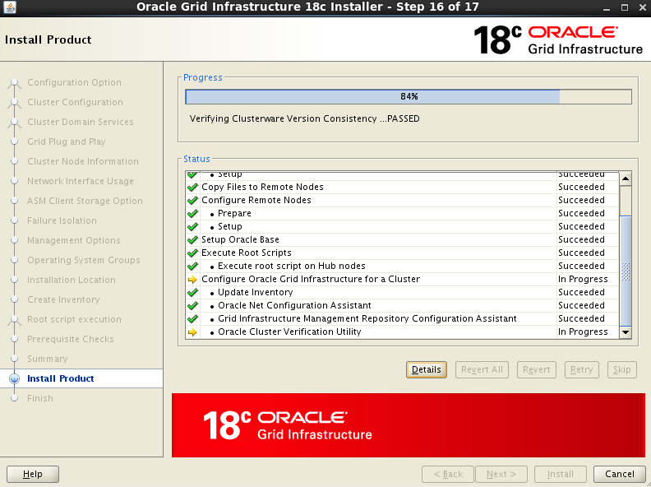
Task: Click 'Verifying Clusterware Version Consistency ...PASSED' message
Action: pyautogui.click(x=305, y=118)
